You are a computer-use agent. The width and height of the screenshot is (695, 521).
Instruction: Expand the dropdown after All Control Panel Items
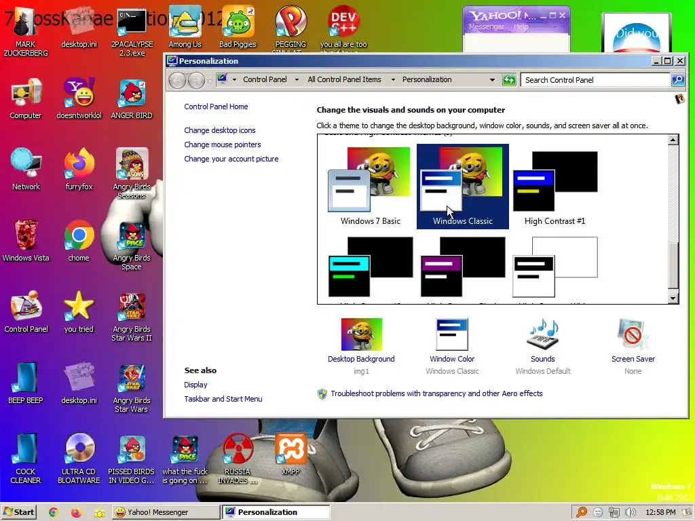coord(393,80)
